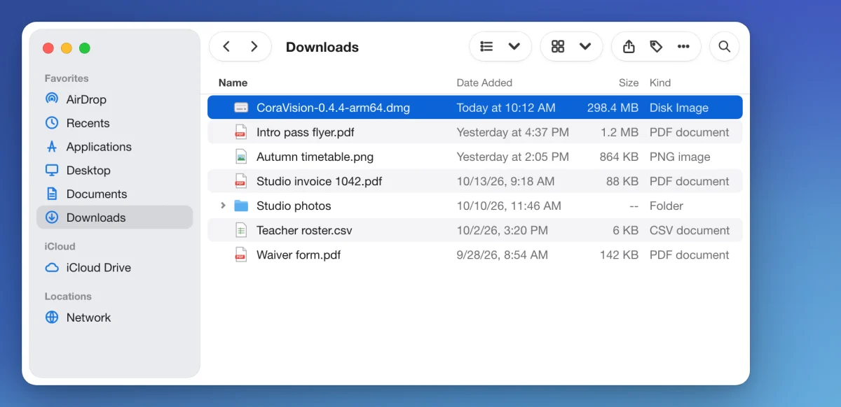The image size is (841, 407).
Task: Open the More actions ellipsis menu
Action: [683, 47]
